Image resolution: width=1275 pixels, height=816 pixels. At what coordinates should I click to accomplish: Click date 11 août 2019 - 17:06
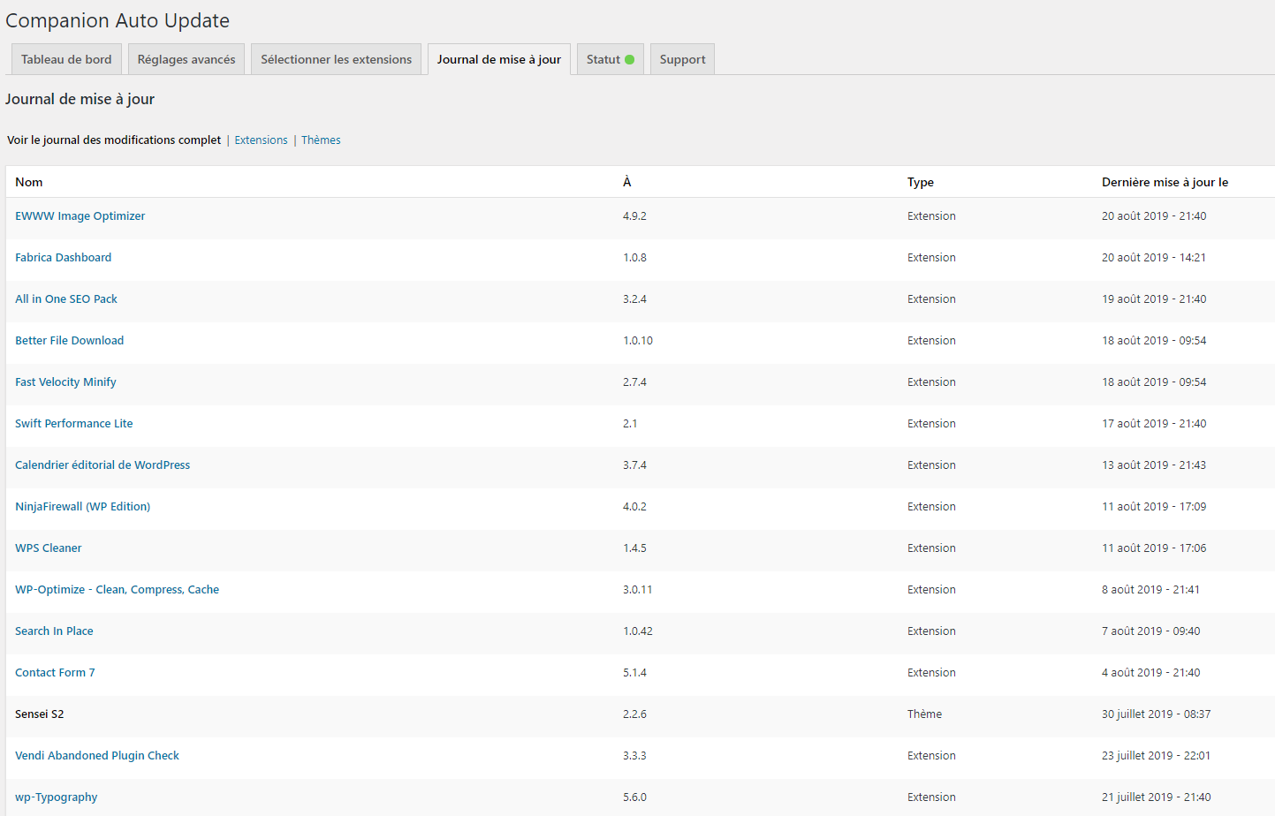click(x=1154, y=548)
